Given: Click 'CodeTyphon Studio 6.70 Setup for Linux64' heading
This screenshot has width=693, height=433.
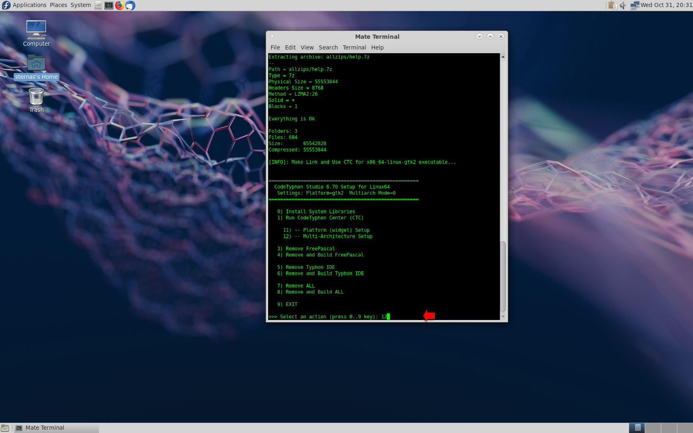Looking at the screenshot, I should (x=332, y=187).
